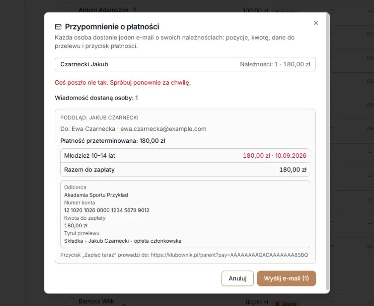The image size is (374, 306).
Task: Click the envelope icon beside Przypomnienie o płatności
Action: click(58, 26)
